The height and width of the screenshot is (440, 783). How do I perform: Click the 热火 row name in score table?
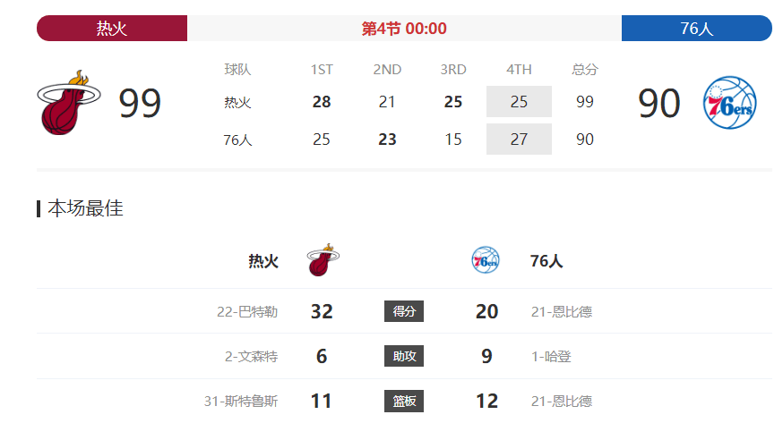coord(237,103)
